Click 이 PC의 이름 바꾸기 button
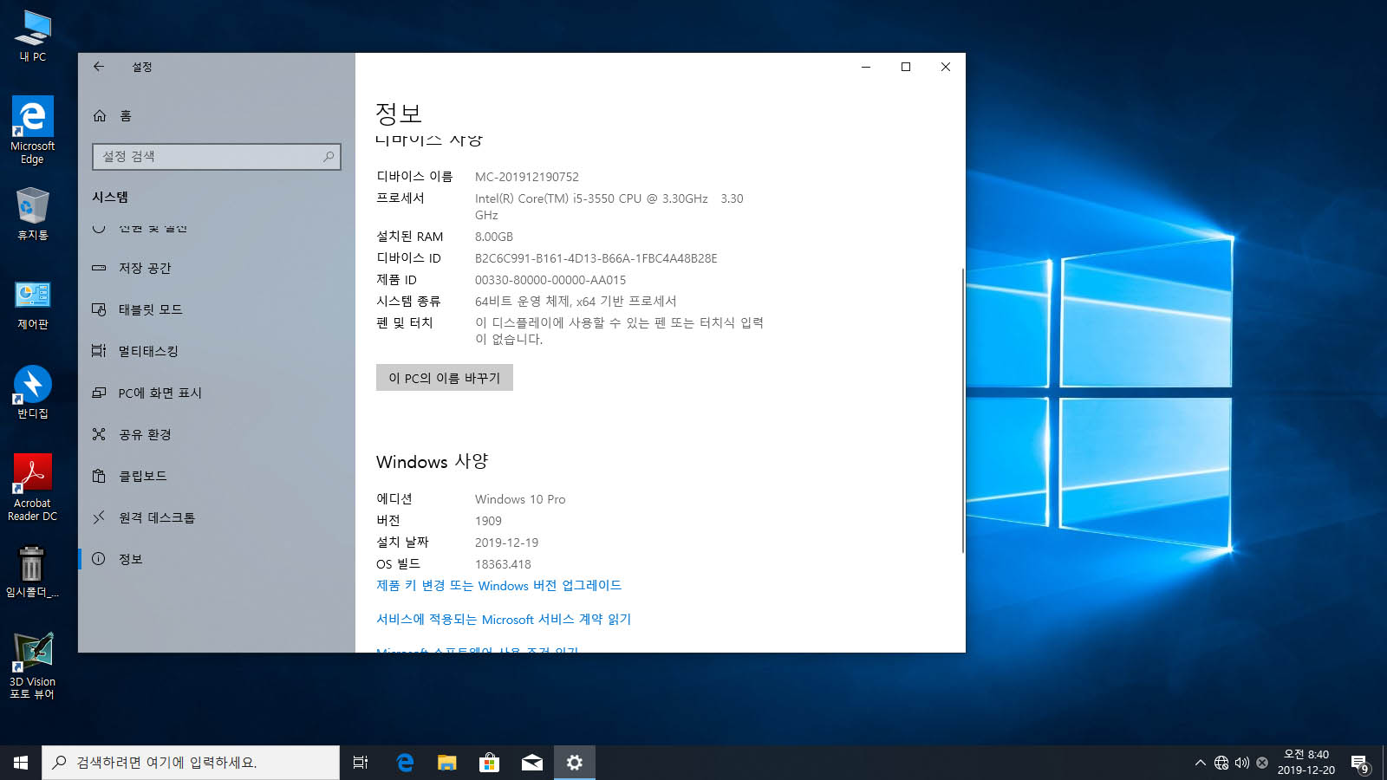 coord(445,378)
